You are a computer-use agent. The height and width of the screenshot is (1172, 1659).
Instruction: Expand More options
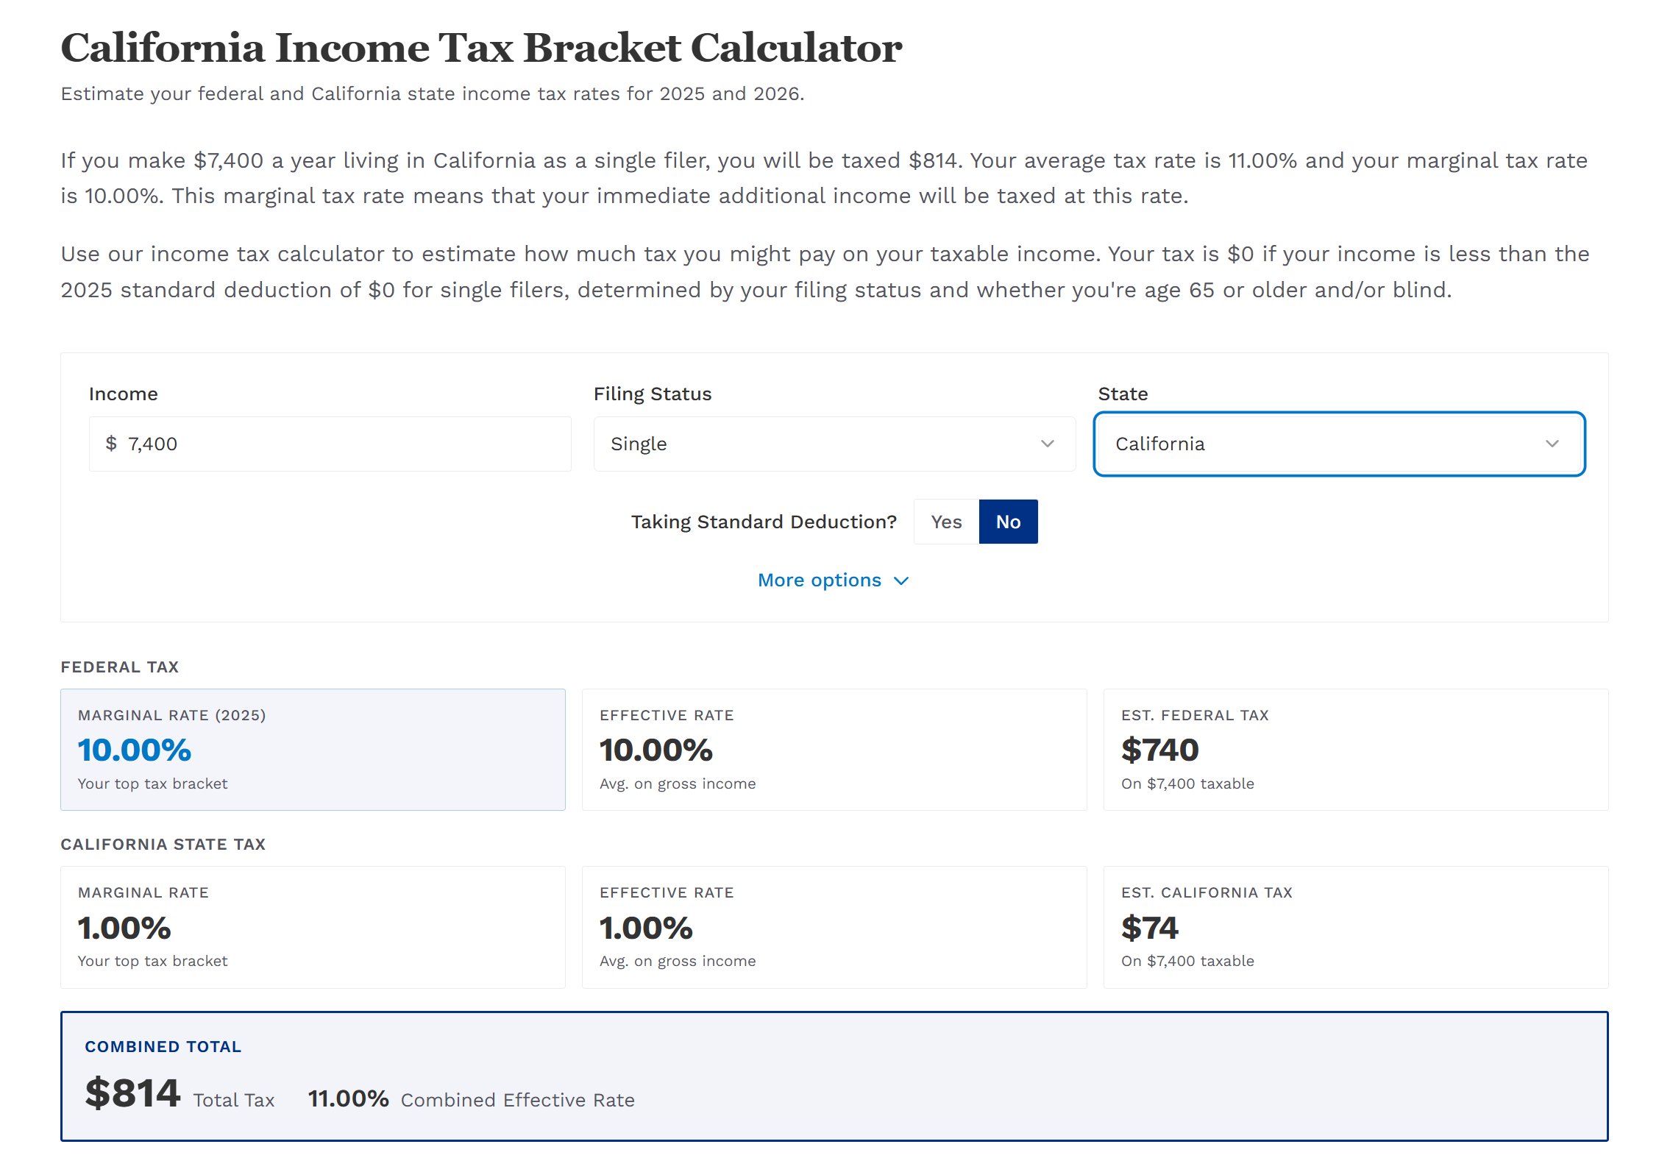834,580
